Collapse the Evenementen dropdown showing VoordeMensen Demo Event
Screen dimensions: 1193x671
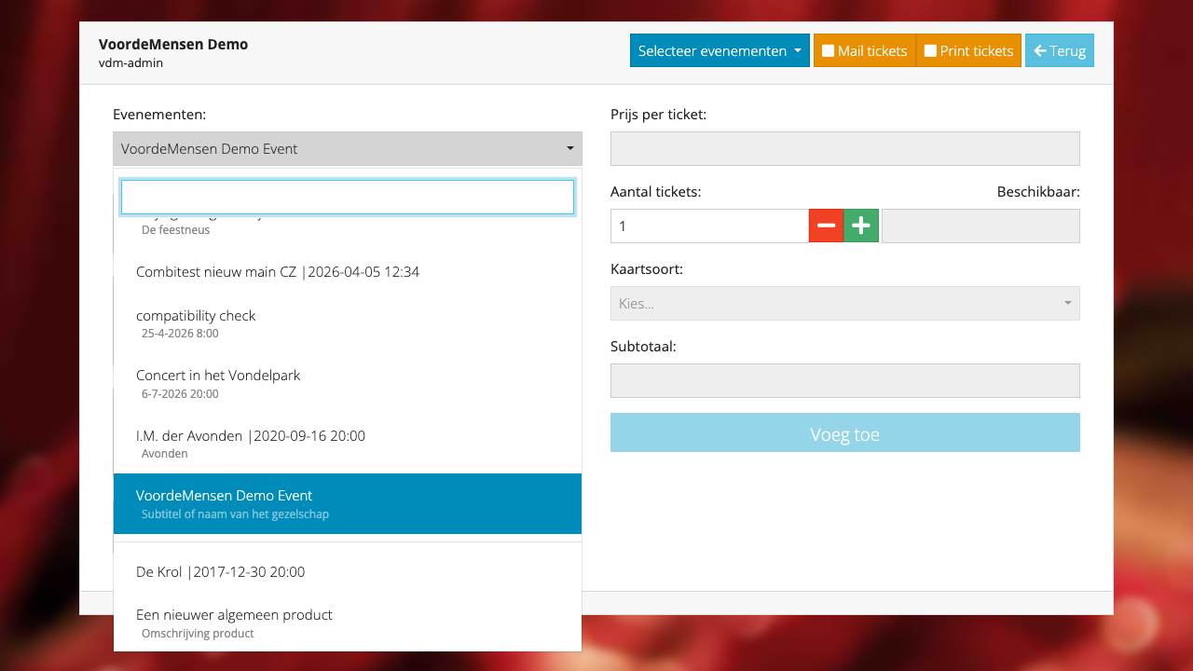347,149
